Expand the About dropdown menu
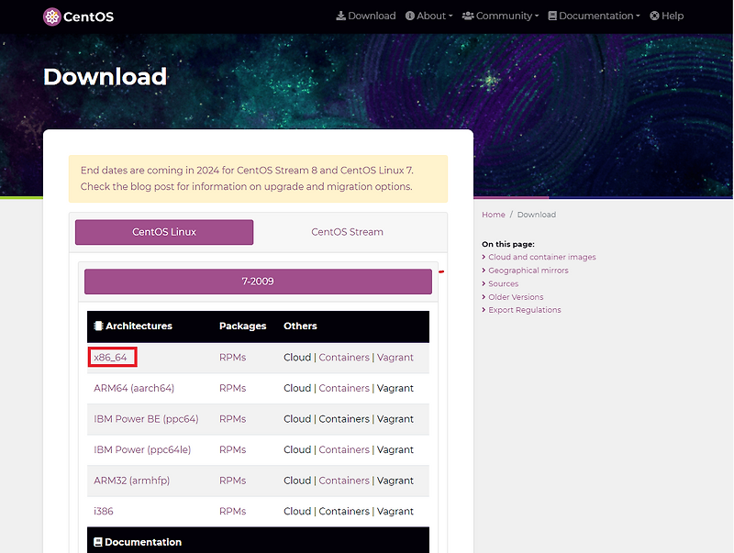734x553 pixels. pyautogui.click(x=428, y=16)
